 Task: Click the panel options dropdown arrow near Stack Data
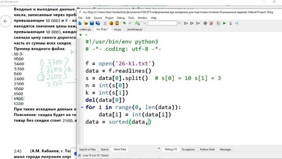pyautogui.click(x=159, y=149)
